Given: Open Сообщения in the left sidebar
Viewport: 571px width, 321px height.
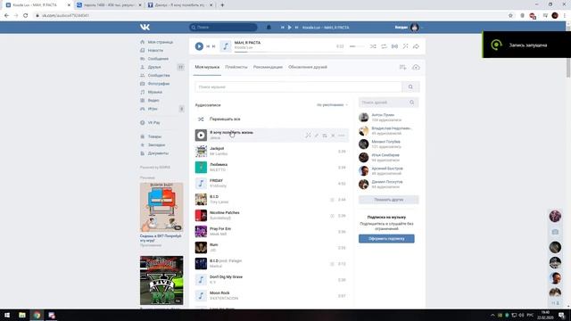Looking at the screenshot, I should point(158,59).
